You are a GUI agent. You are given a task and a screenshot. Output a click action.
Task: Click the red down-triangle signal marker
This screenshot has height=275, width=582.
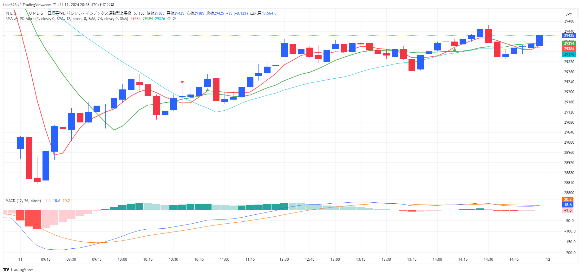tap(182, 82)
